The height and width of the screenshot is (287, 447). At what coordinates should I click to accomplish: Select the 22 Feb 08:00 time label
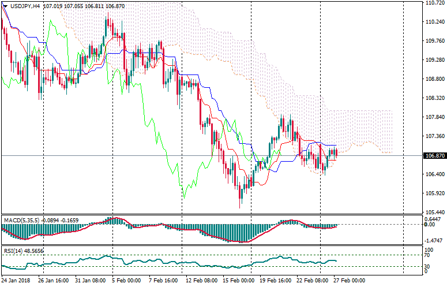point(311,280)
